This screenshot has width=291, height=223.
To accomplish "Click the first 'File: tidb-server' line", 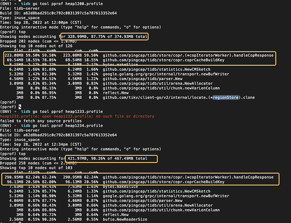I will tap(20, 8).
